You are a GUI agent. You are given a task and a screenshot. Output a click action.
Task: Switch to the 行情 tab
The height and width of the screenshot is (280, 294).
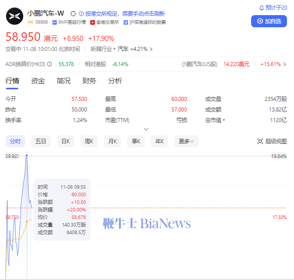point(12,81)
